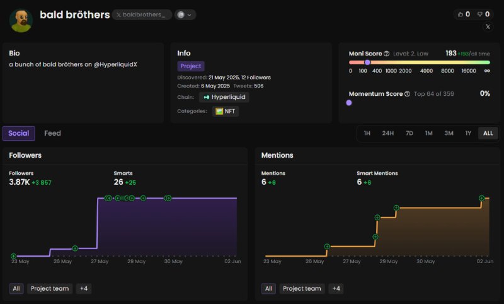Click the last marker on Mentions chart

pos(481,198)
